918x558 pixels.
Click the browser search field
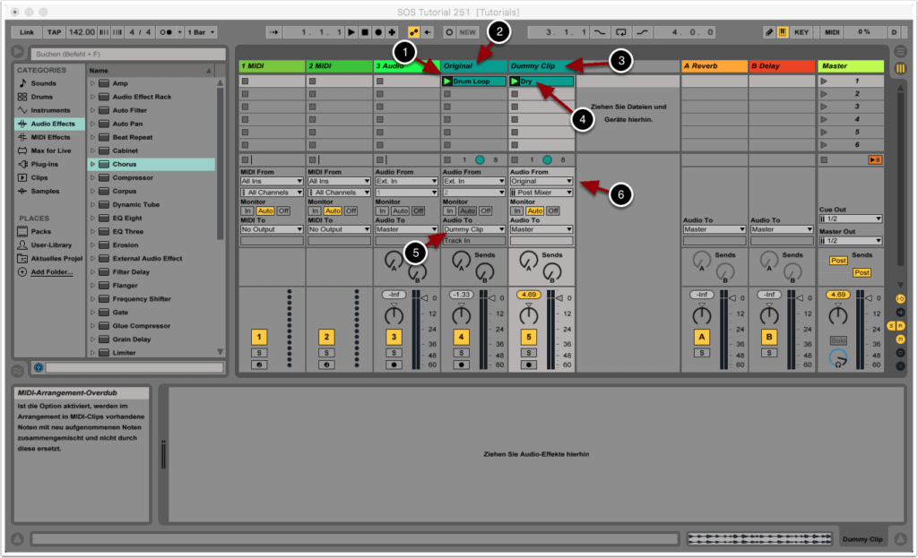[121, 54]
